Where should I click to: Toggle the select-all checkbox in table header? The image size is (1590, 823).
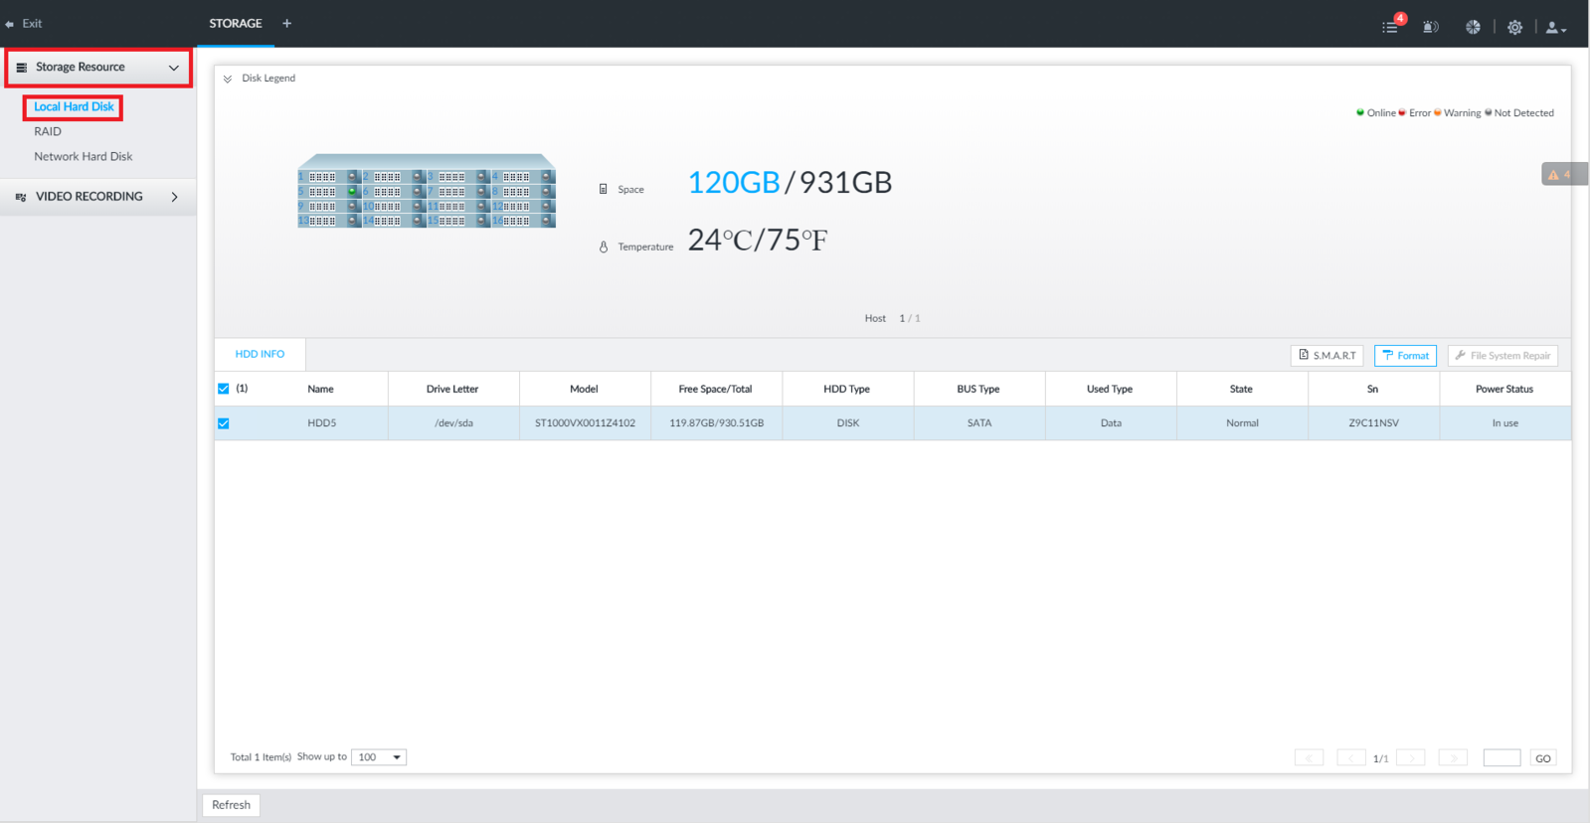[x=223, y=389]
